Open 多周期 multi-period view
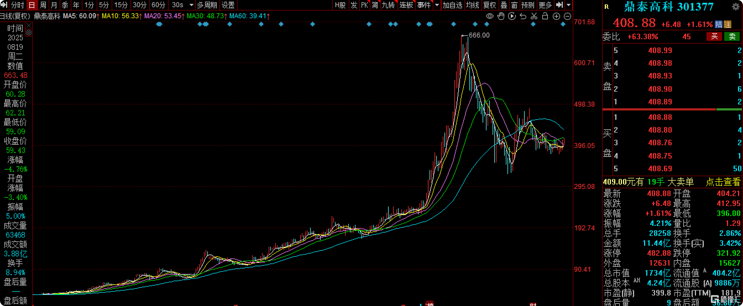Screen dimensions: 743x306 (x=207, y=5)
